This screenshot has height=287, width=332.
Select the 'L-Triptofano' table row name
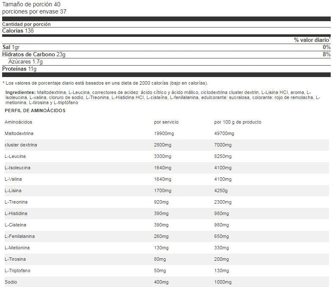(17, 270)
